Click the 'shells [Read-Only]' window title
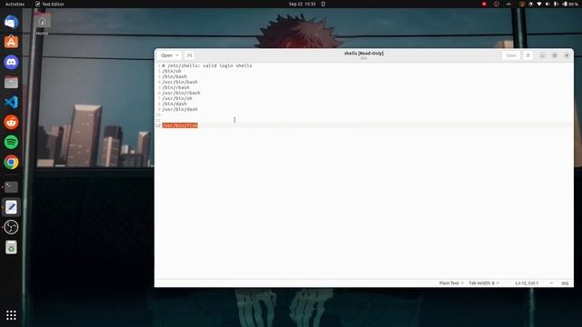Screen dimensions: 582x327 coord(364,54)
